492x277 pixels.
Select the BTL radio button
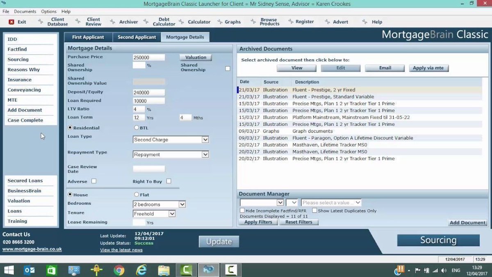click(x=137, y=128)
